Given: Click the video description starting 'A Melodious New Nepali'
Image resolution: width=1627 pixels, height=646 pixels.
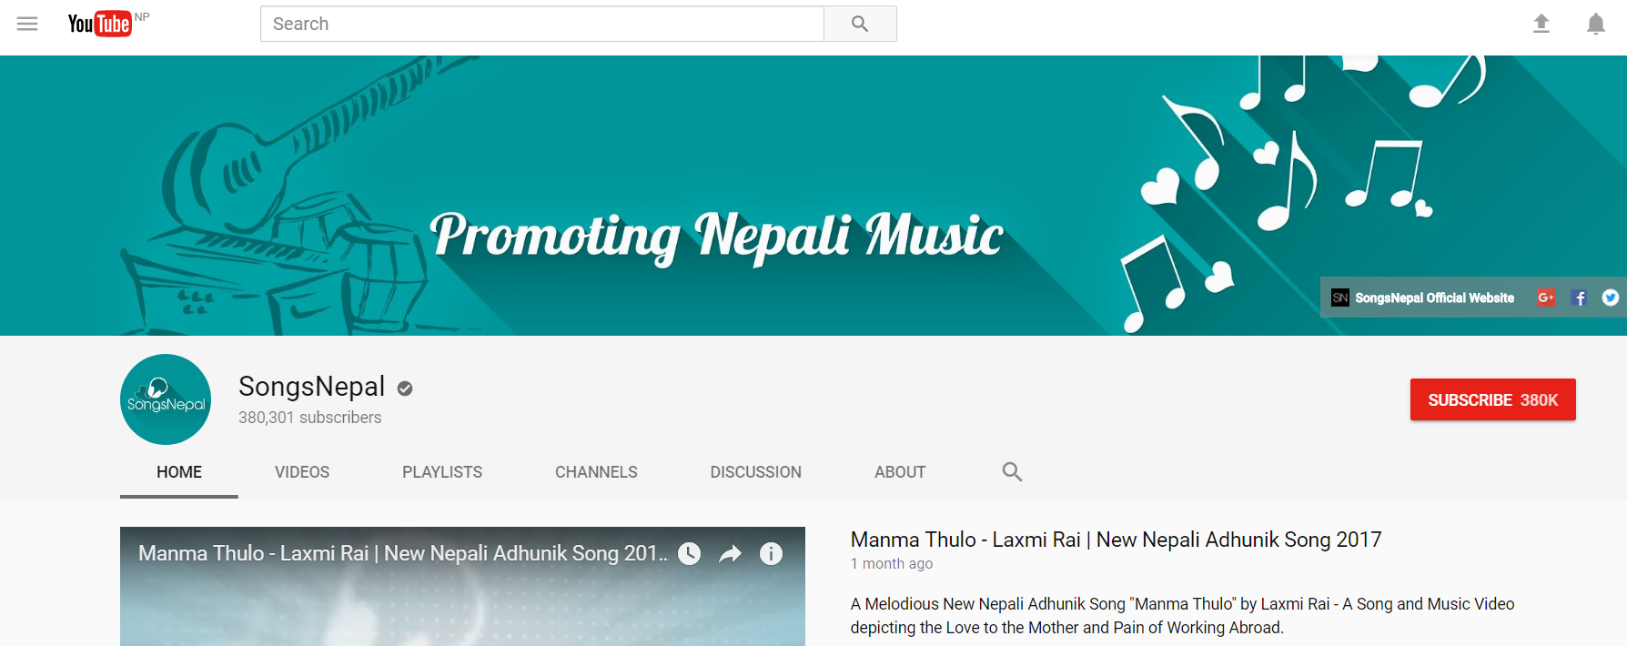Looking at the screenshot, I should [x=1182, y=616].
